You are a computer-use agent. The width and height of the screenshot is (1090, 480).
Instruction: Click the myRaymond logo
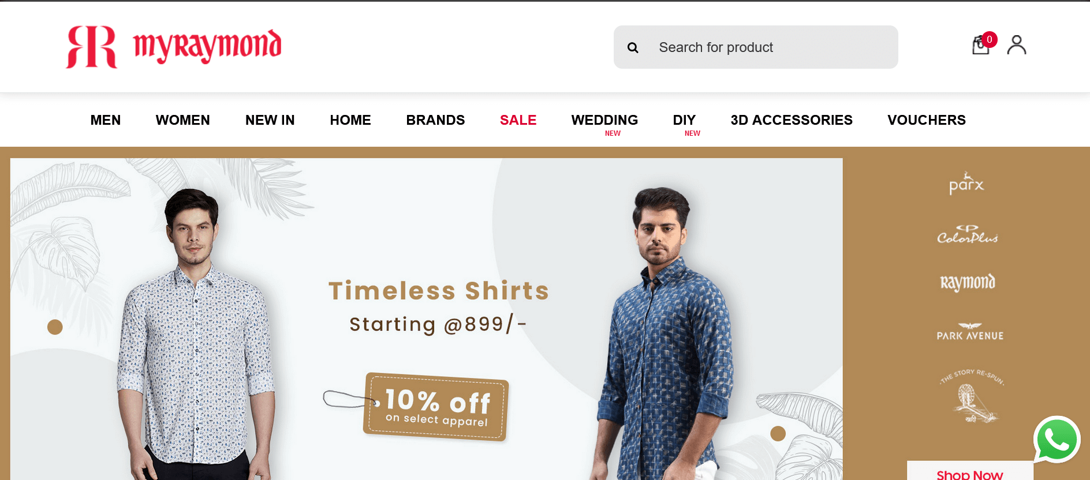[x=174, y=47]
